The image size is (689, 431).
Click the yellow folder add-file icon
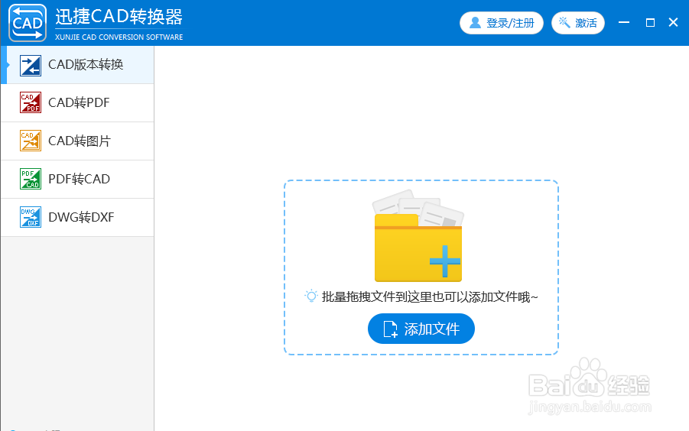click(418, 235)
